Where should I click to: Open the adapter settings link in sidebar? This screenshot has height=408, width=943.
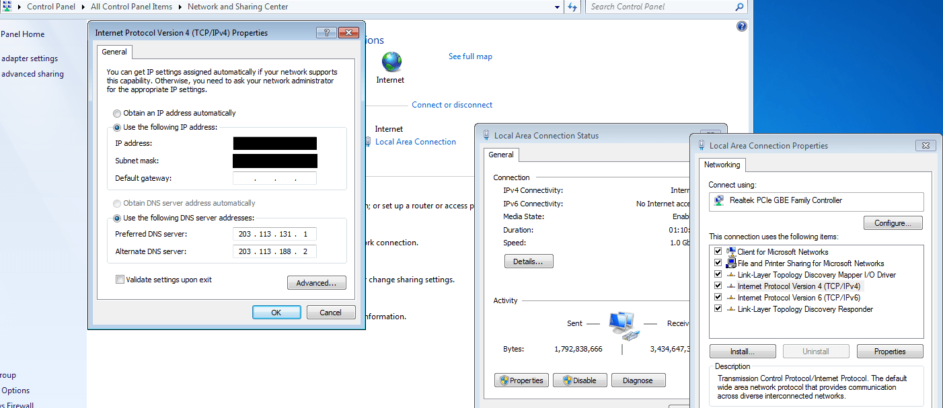tap(30, 58)
